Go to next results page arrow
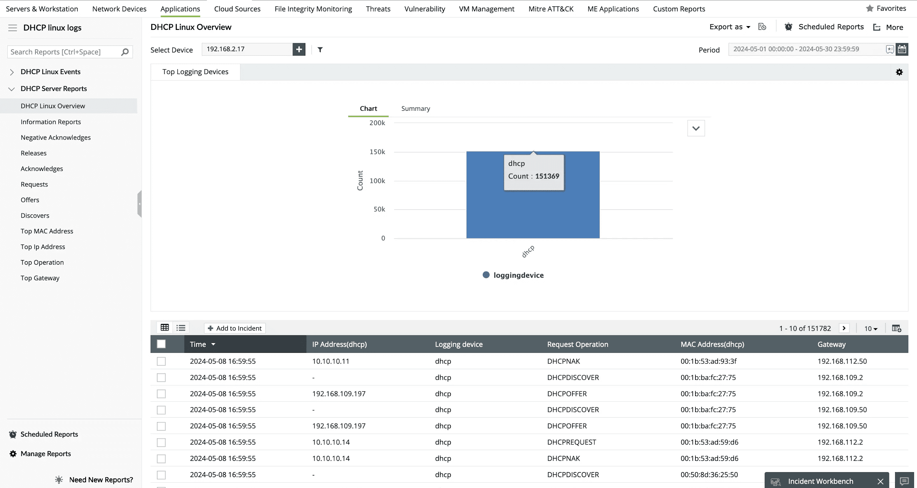 pyautogui.click(x=844, y=328)
